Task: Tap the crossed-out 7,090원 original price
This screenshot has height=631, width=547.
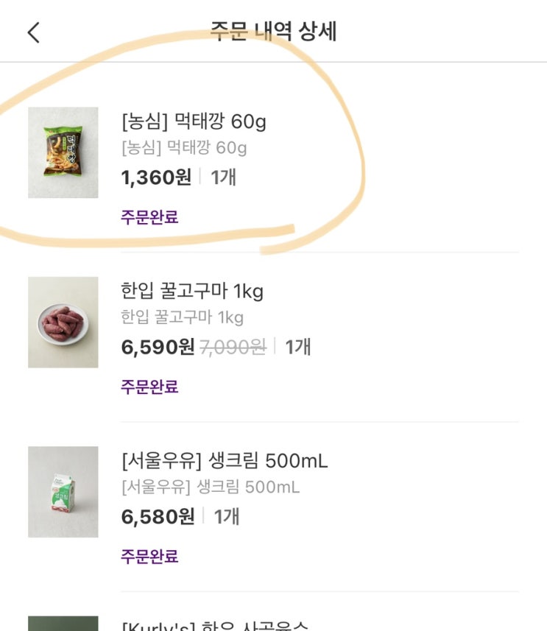Action: pyautogui.click(x=233, y=347)
